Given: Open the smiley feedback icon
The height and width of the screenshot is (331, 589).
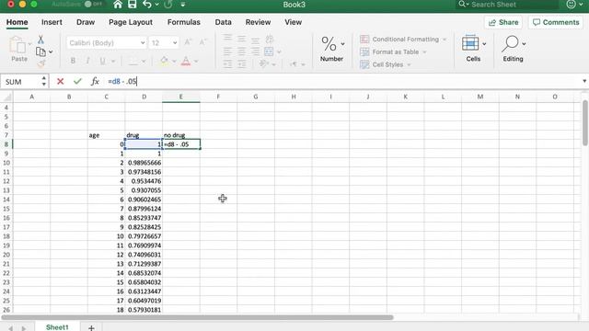Looking at the screenshot, I should tap(571, 5).
